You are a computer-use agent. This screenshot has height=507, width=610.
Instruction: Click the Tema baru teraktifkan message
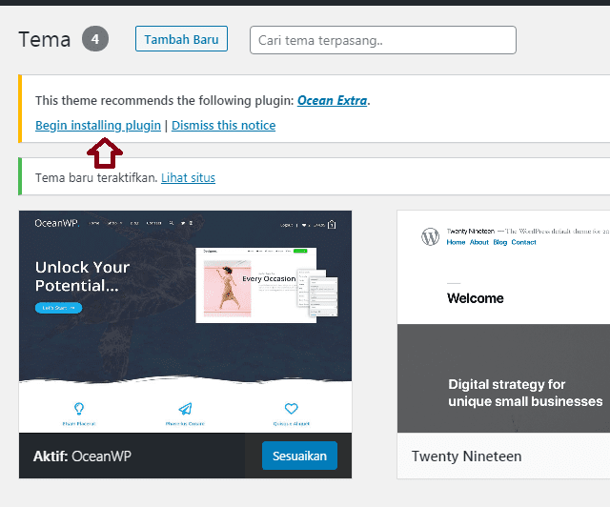tap(96, 178)
